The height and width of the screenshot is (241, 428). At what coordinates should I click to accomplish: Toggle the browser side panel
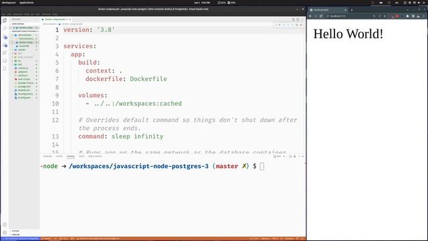click(413, 16)
